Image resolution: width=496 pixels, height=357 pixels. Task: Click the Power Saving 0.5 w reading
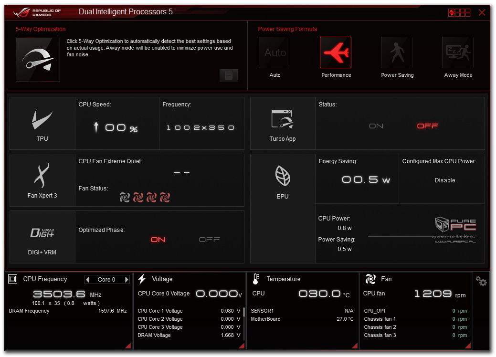click(345, 249)
